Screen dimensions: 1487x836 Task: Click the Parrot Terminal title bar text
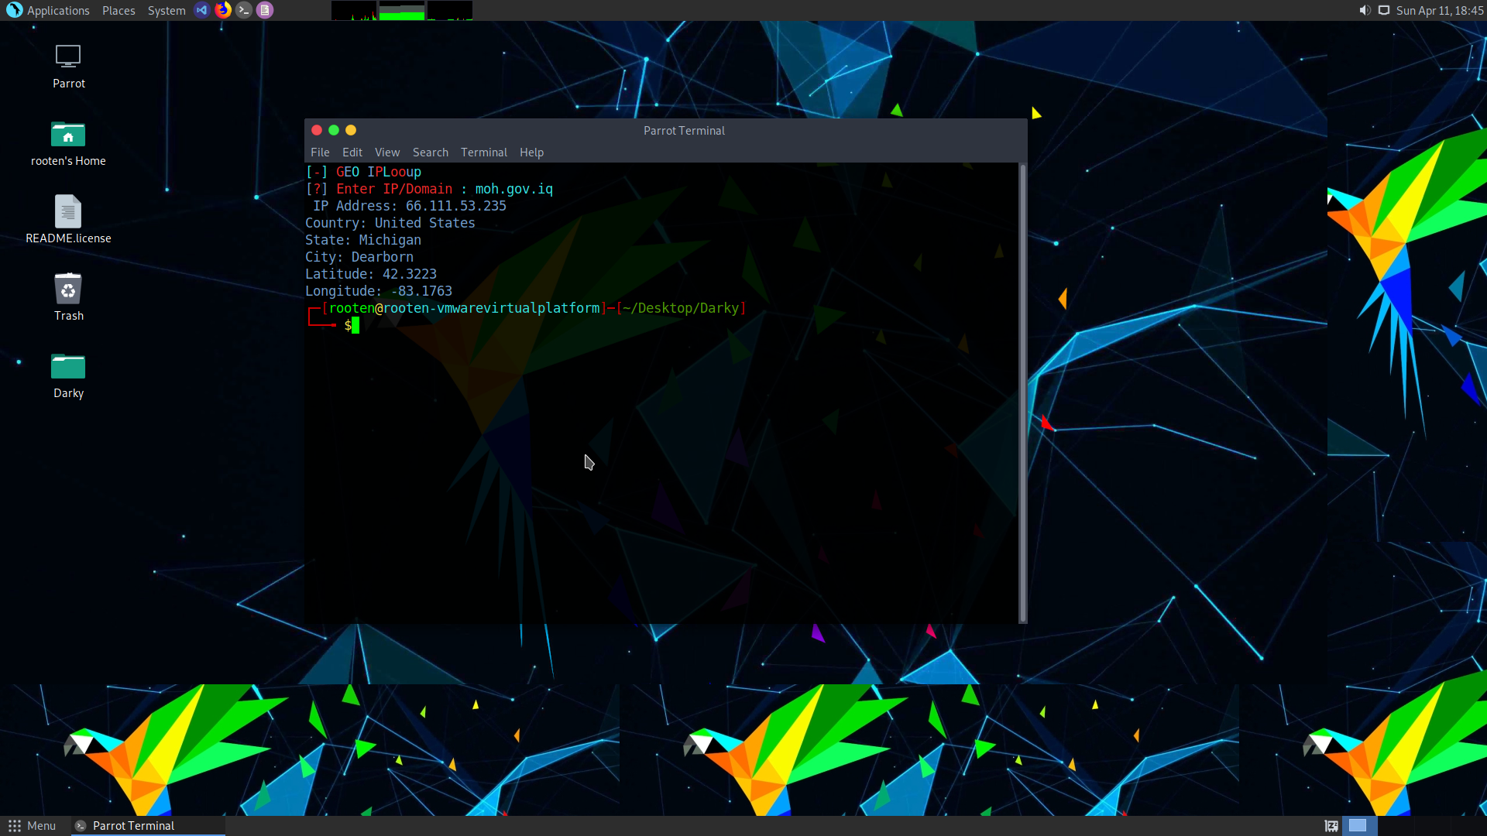pyautogui.click(x=684, y=131)
